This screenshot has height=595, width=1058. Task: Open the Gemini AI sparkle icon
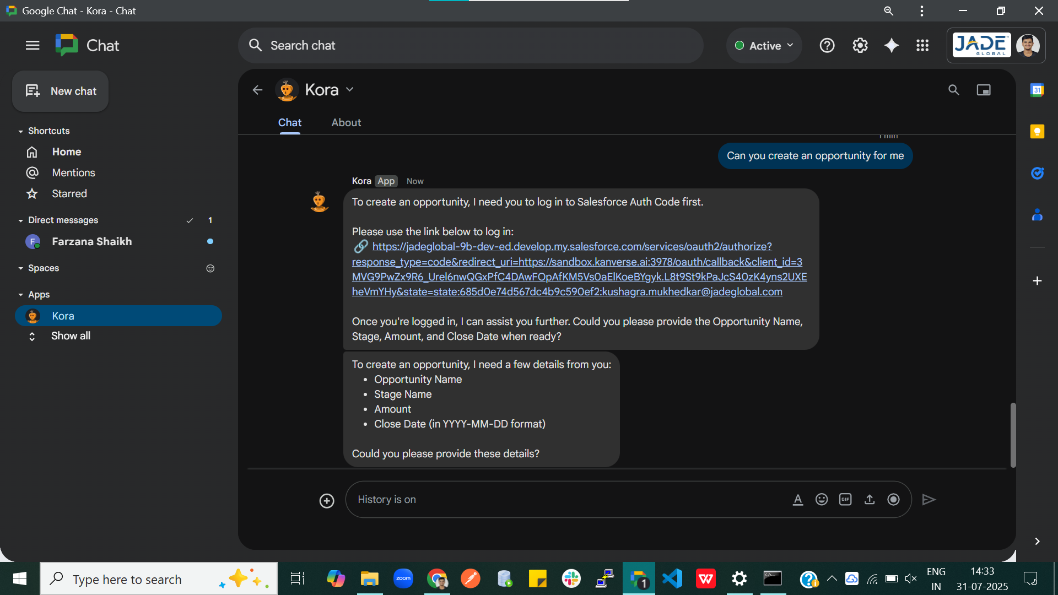click(x=891, y=46)
